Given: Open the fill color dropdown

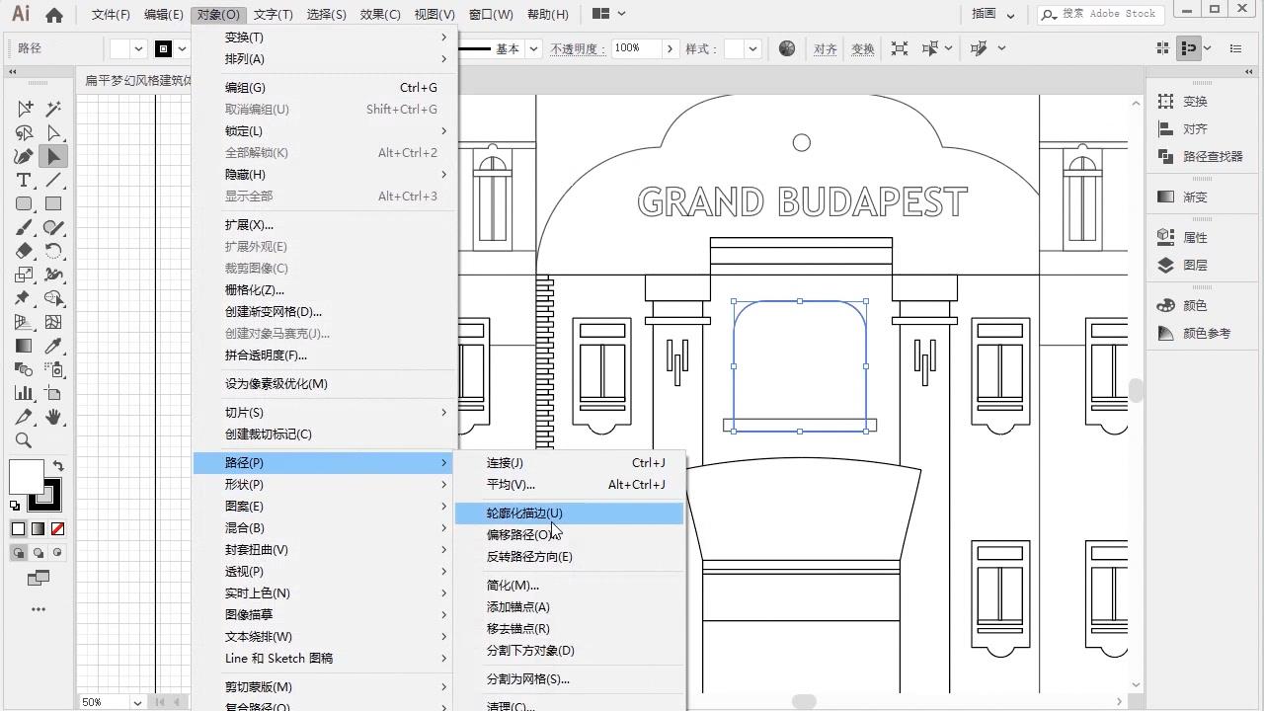Looking at the screenshot, I should (139, 48).
